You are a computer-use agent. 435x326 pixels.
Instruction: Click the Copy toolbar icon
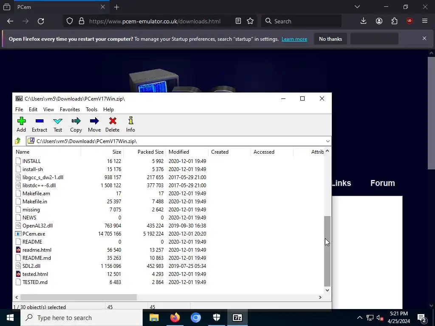tap(76, 124)
